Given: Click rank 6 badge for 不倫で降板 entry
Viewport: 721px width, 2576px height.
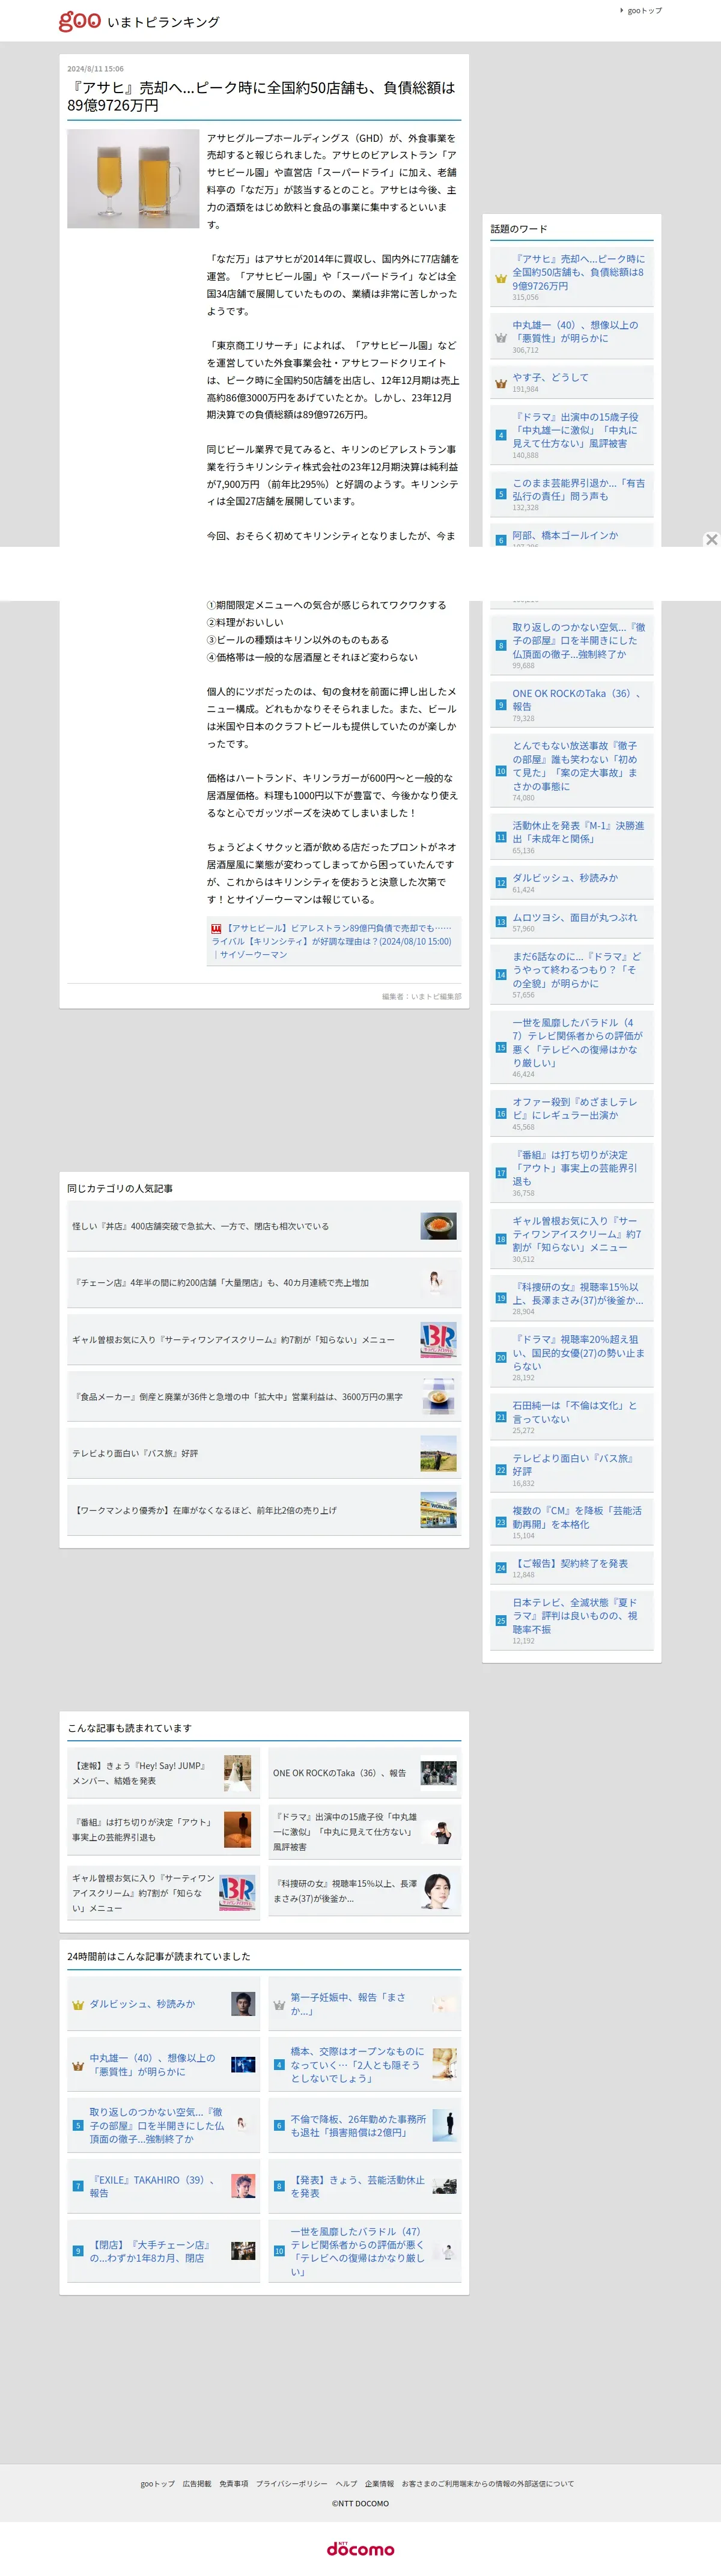Looking at the screenshot, I should click(x=279, y=2125).
